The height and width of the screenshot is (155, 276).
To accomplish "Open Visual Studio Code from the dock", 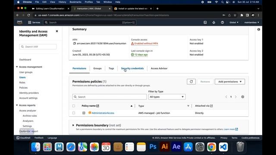I will 223,147.
